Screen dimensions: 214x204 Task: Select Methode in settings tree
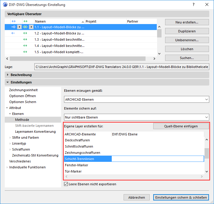(x=33, y=120)
